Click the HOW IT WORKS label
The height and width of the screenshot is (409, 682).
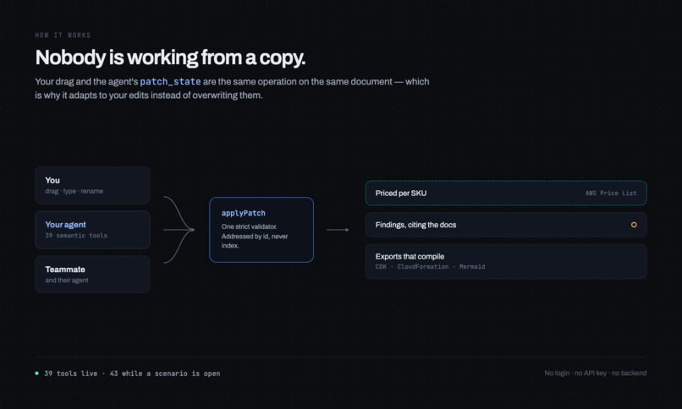(63, 35)
